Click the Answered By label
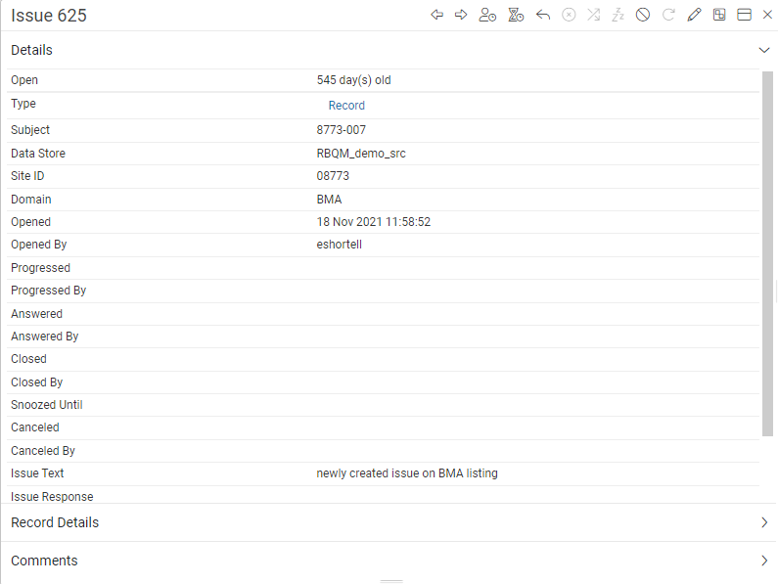 45,337
